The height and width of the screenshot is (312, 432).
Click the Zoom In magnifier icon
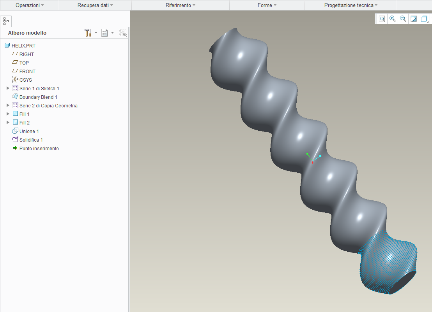pos(392,19)
